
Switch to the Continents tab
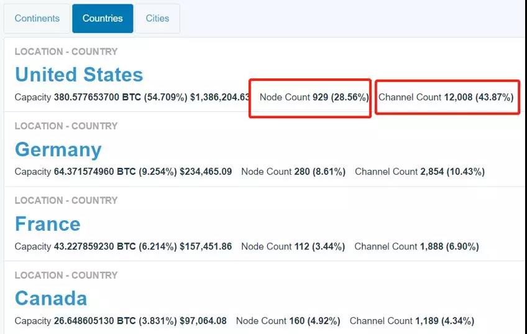[x=37, y=19]
